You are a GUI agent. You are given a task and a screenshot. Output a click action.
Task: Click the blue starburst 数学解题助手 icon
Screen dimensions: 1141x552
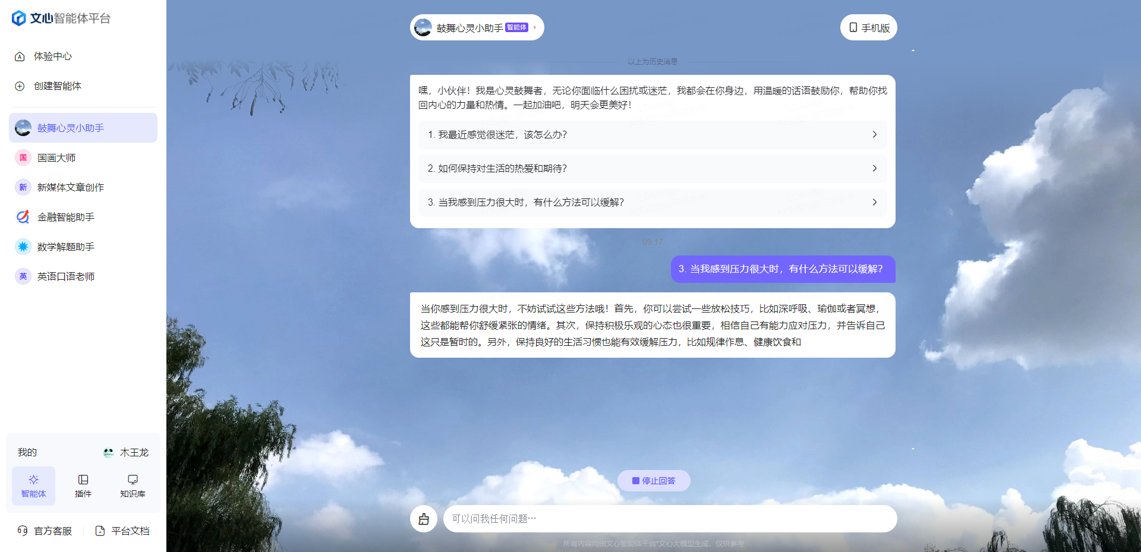tap(23, 247)
